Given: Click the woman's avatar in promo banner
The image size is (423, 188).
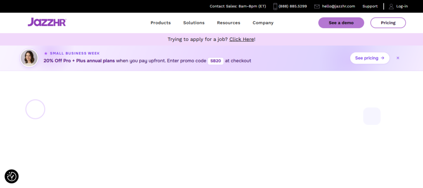Looking at the screenshot, I should [x=29, y=58].
